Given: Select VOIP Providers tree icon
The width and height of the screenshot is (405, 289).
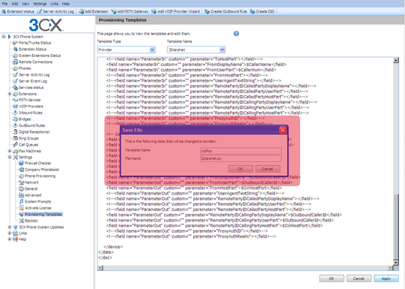Looking at the screenshot, I should tap(15, 106).
